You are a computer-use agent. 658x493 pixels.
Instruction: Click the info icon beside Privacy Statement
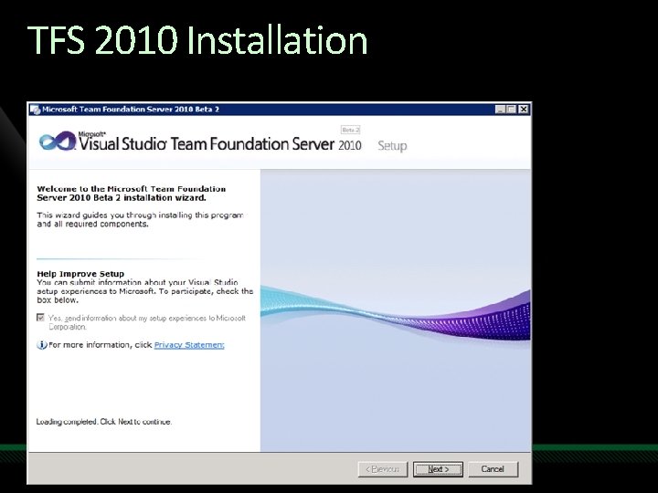coord(41,345)
